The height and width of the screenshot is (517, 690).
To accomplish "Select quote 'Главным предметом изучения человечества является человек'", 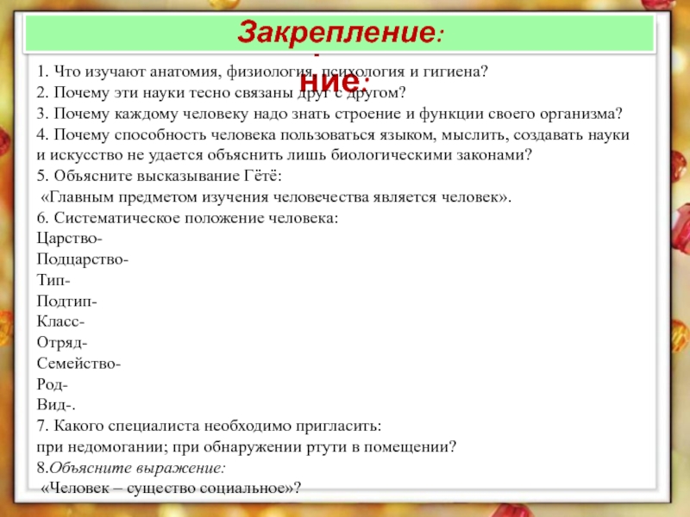I will pos(276,197).
